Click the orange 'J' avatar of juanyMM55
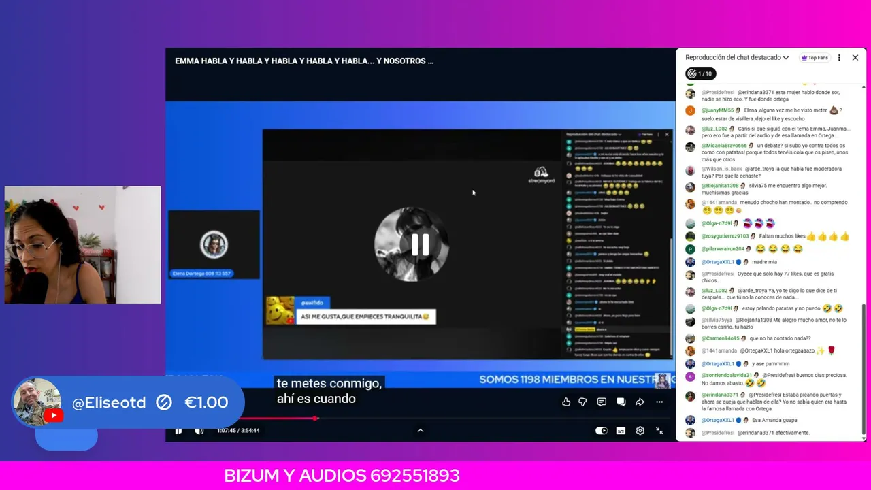Viewport: 871px width, 490px height. (690, 110)
